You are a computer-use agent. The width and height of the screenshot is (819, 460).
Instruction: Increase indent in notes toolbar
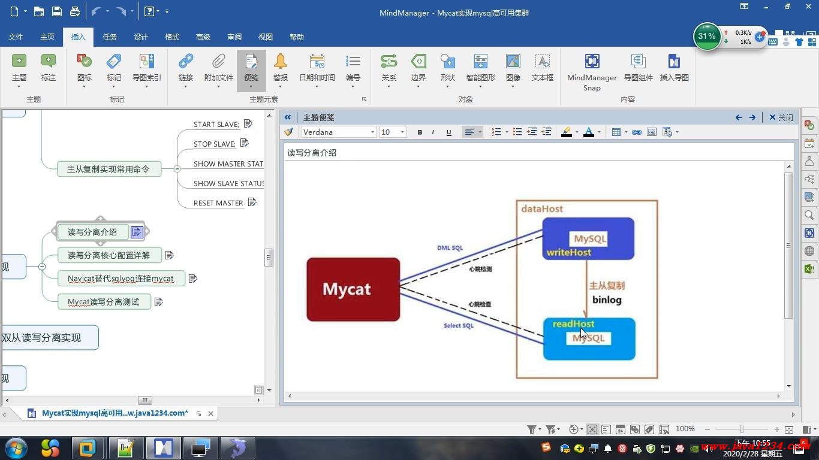[546, 132]
